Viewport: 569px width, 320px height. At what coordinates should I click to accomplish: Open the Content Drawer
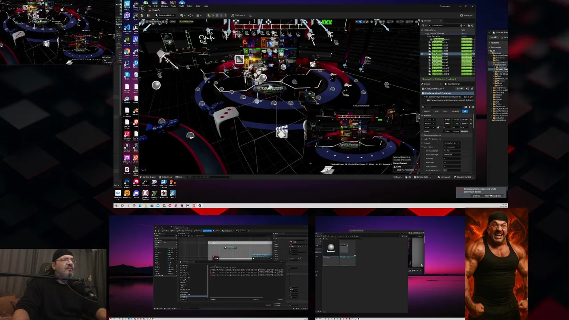tap(148, 177)
